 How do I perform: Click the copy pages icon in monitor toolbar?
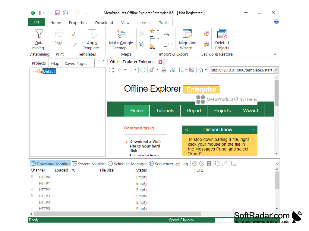coord(218,163)
